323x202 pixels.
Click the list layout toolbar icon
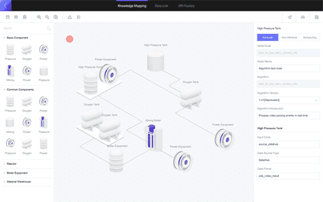[79, 17]
